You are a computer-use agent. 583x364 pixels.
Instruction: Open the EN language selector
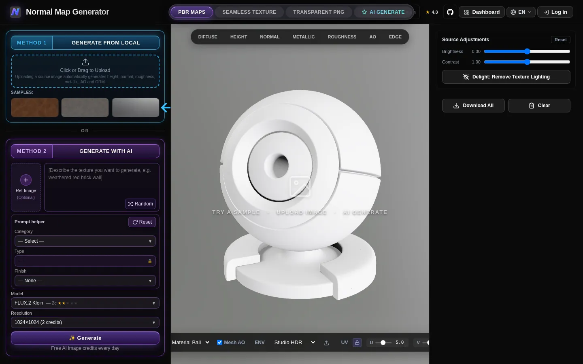pyautogui.click(x=521, y=12)
